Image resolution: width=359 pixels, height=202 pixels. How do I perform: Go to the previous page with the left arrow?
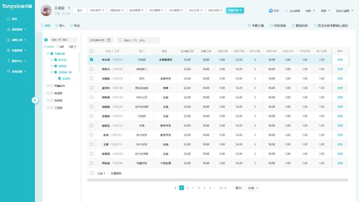[175, 188]
